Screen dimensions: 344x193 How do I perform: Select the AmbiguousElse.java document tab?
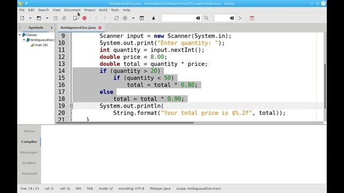(x=78, y=27)
